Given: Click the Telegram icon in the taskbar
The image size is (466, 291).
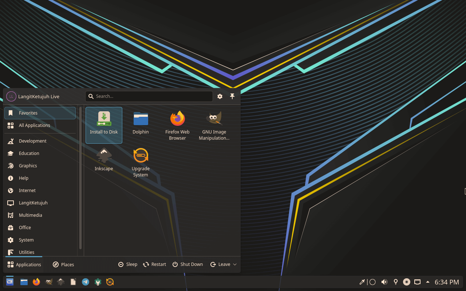Looking at the screenshot, I should point(86,282).
